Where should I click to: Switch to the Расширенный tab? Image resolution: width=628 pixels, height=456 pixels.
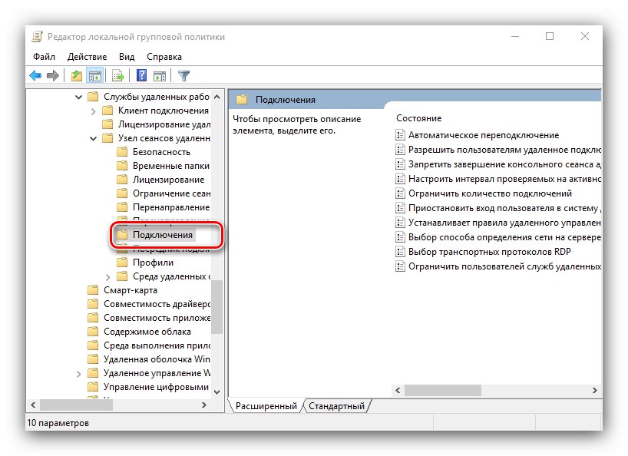pyautogui.click(x=265, y=405)
